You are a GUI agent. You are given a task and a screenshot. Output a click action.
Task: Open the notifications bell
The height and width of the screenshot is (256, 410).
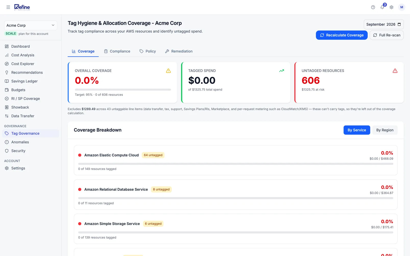pyautogui.click(x=382, y=7)
